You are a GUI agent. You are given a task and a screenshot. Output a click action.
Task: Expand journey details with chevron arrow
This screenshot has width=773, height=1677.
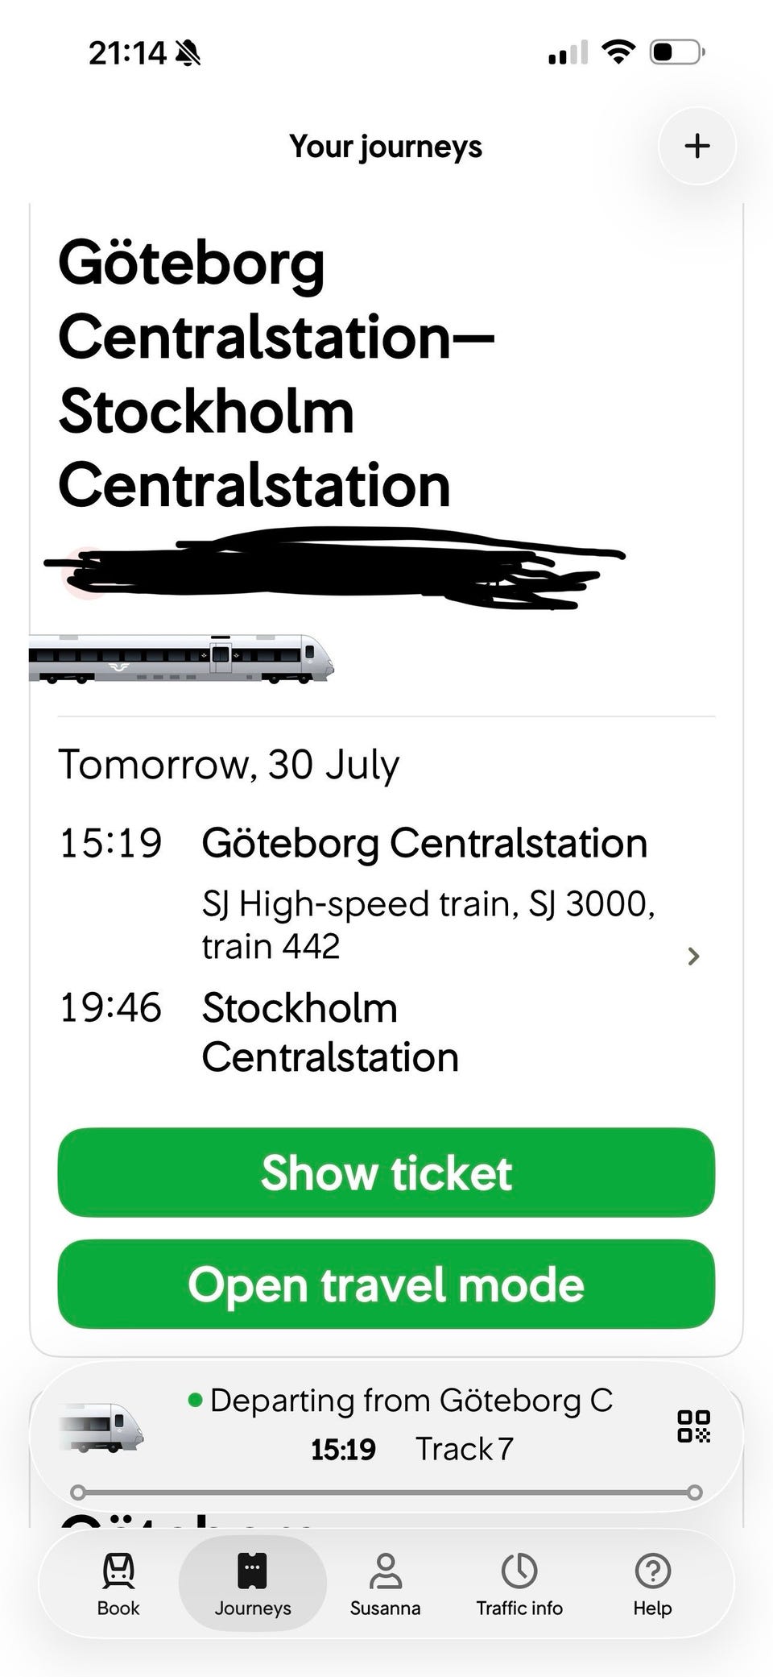coord(693,957)
